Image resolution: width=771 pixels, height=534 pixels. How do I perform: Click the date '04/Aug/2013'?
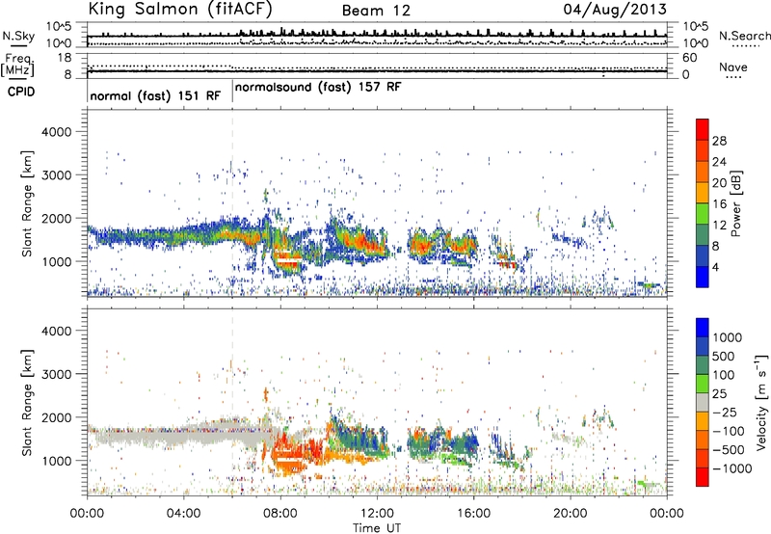pyautogui.click(x=615, y=9)
